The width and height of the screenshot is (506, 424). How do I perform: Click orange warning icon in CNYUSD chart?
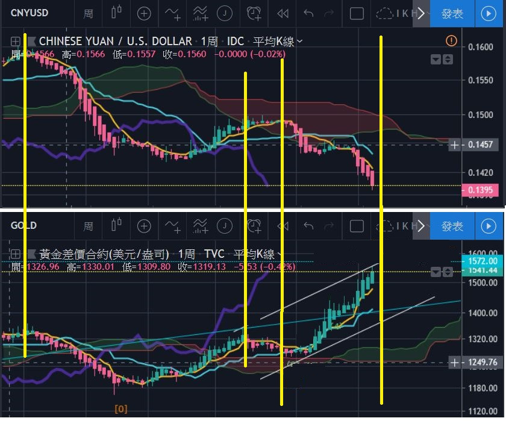click(451, 41)
